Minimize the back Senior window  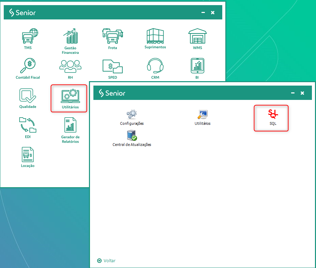[x=203, y=13]
